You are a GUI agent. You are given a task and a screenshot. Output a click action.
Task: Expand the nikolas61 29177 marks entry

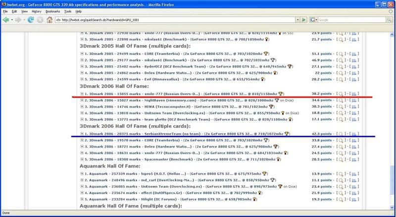click(82, 60)
